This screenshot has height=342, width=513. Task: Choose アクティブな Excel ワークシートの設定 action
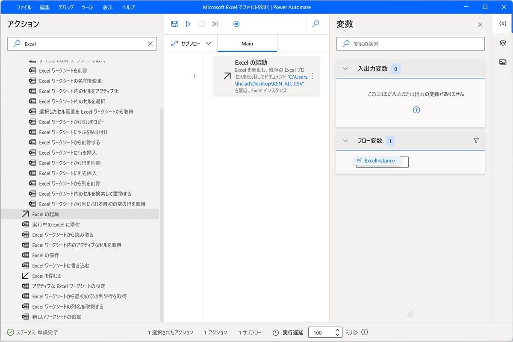click(x=68, y=286)
